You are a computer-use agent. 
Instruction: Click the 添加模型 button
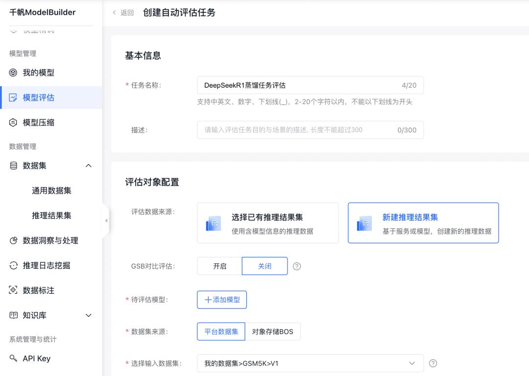point(222,300)
